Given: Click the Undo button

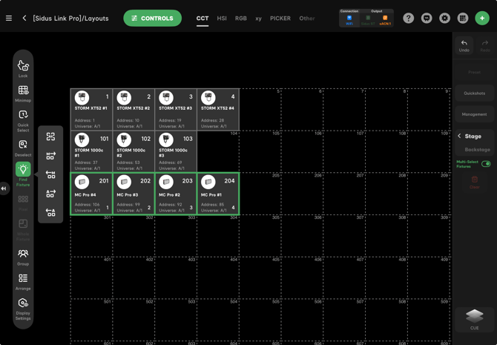Looking at the screenshot, I should [x=464, y=46].
